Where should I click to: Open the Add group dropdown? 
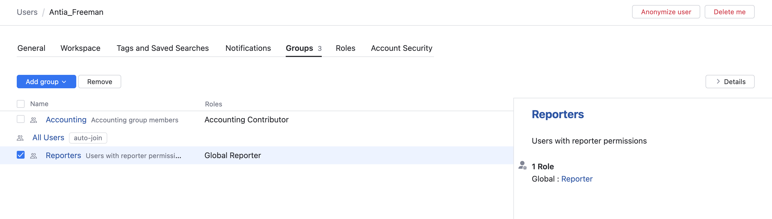pos(46,82)
